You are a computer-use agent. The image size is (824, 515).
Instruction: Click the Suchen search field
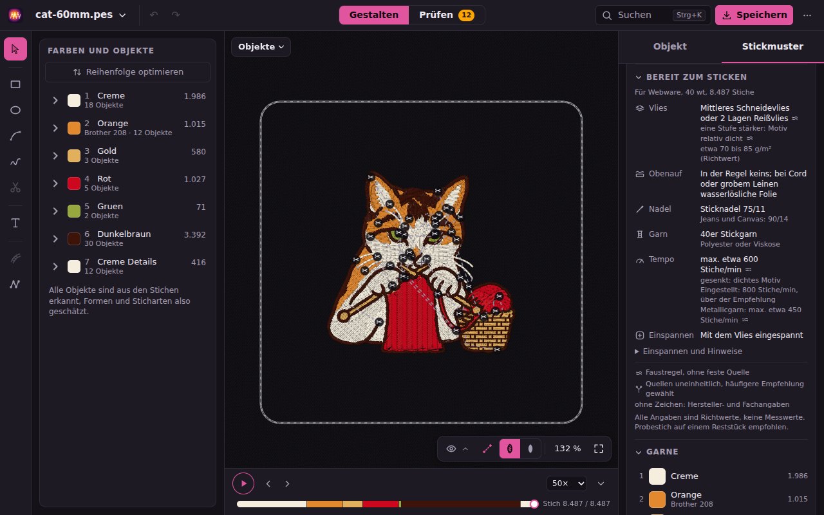pos(653,15)
